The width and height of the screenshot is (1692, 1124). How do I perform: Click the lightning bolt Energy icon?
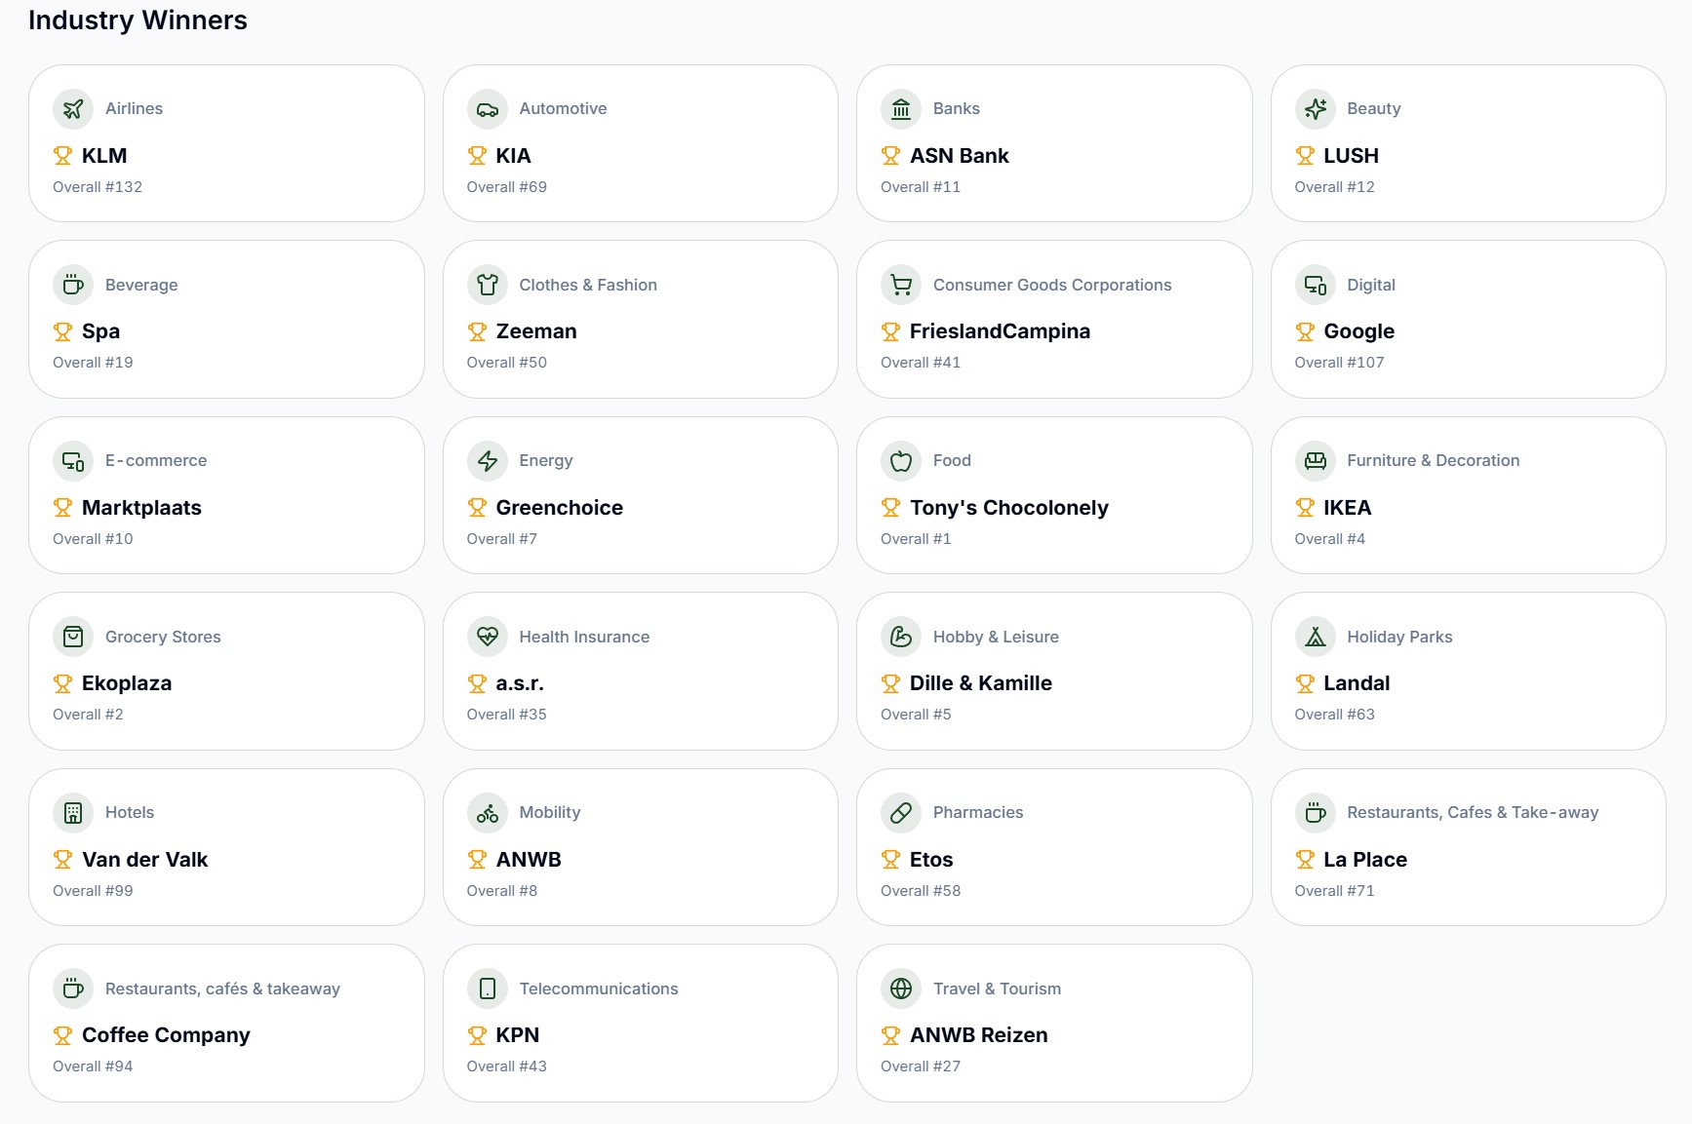[x=487, y=461]
